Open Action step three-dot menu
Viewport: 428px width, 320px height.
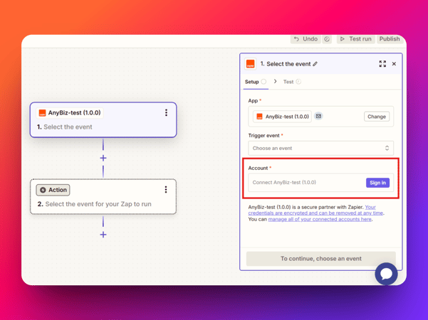pyautogui.click(x=166, y=190)
